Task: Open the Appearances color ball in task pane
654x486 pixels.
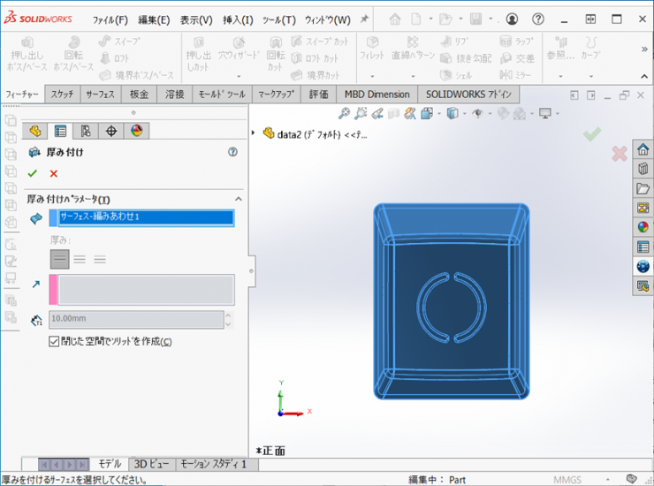Action: (643, 226)
